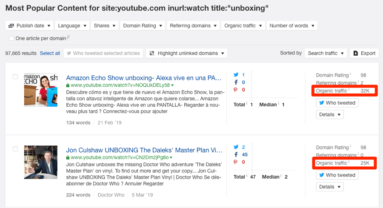This screenshot has height=208, width=383.
Task: Open the Organic traffic filter dropdown
Action: coord(243,26)
